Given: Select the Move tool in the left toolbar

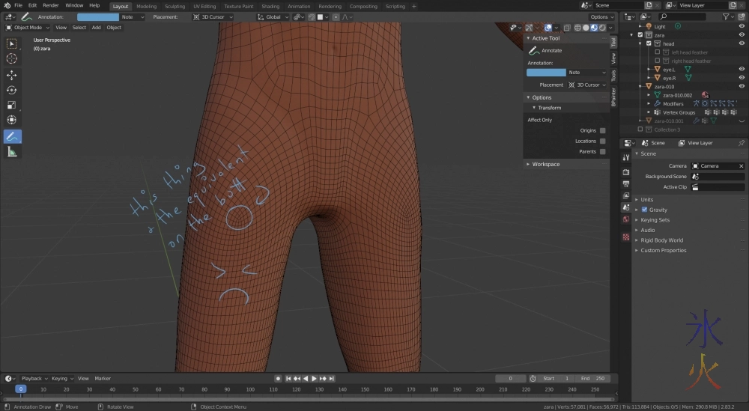Looking at the screenshot, I should (12, 75).
